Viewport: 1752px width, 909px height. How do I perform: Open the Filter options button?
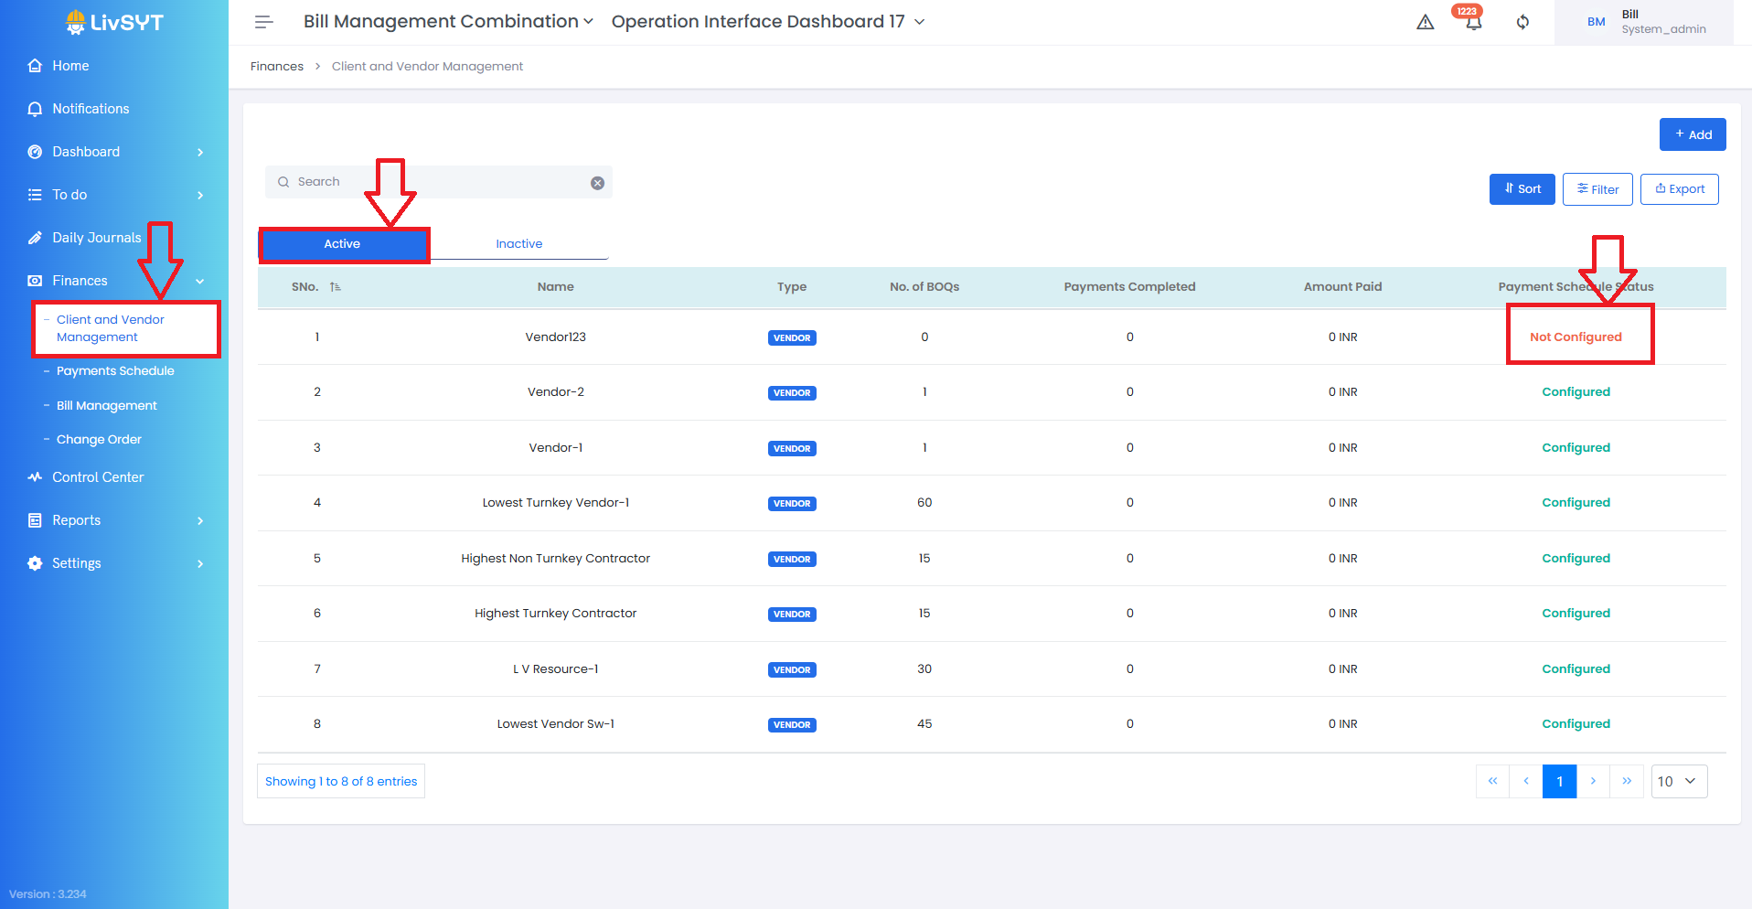point(1597,189)
